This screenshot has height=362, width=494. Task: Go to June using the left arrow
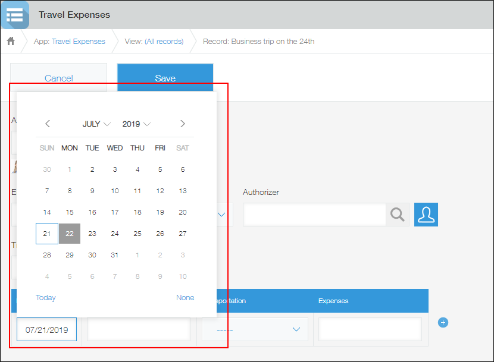coord(48,124)
